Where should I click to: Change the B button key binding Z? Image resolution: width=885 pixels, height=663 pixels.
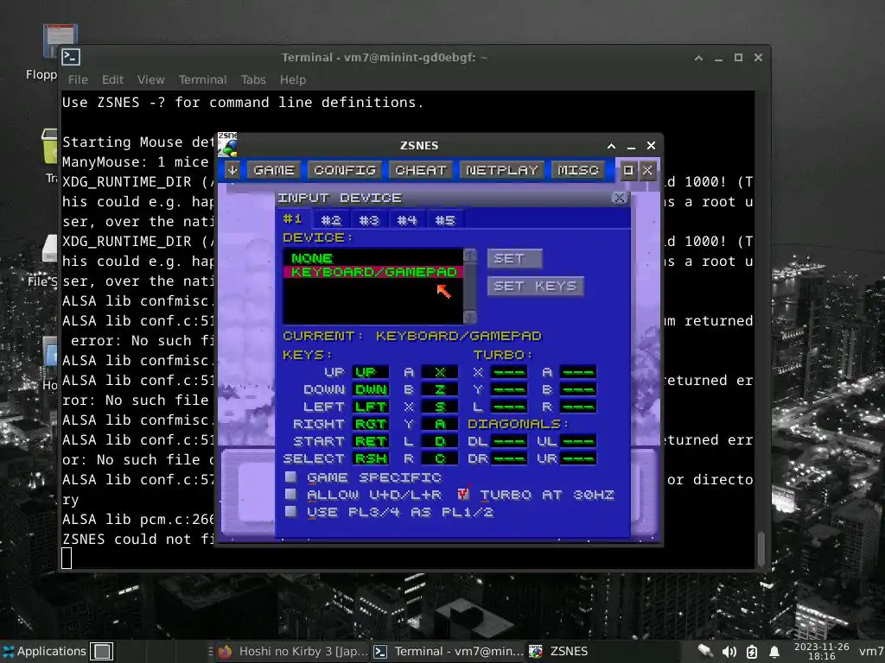coord(440,389)
